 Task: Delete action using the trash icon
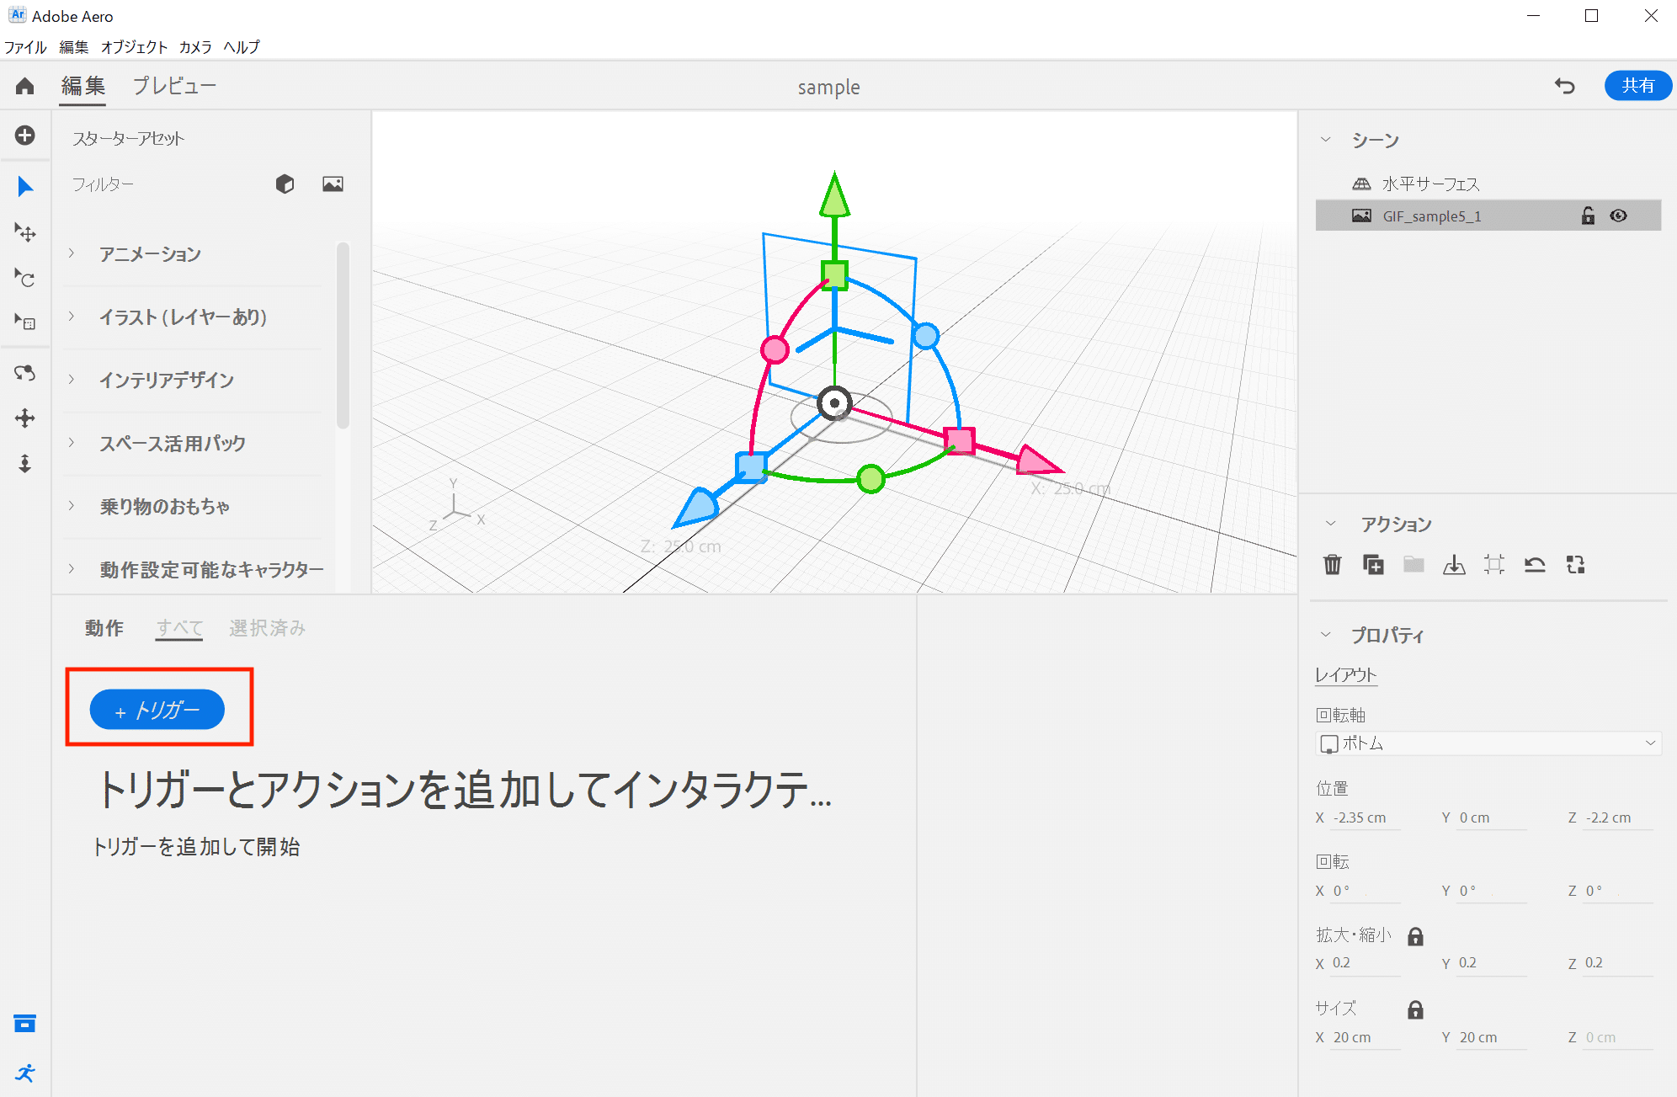(x=1333, y=565)
